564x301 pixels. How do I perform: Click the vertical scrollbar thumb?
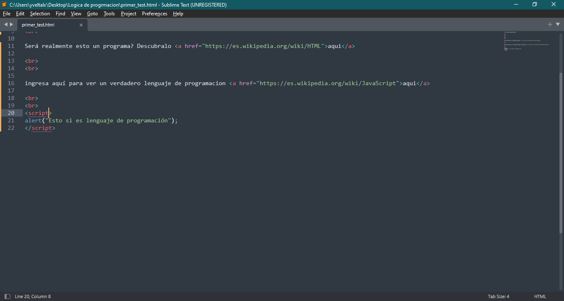[x=561, y=153]
